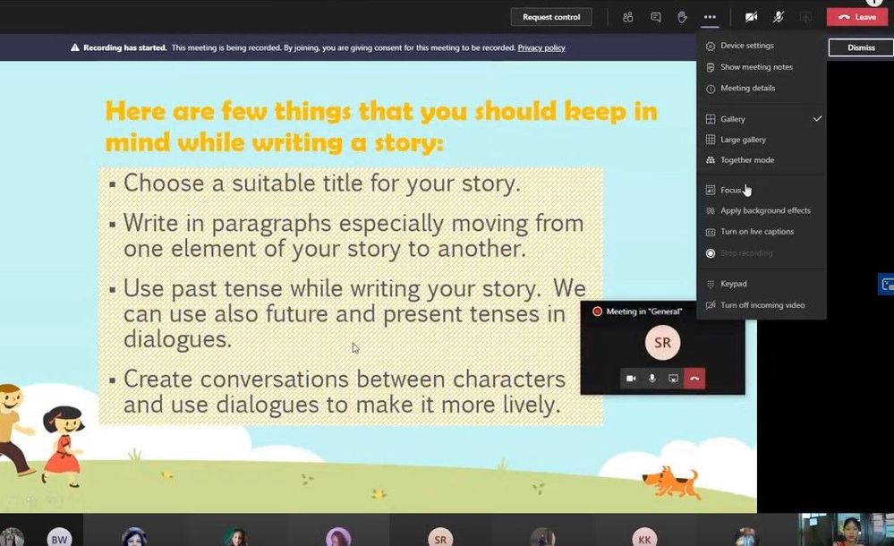This screenshot has height=546, width=894.
Task: Click the Leave meeting button
Action: [x=857, y=17]
